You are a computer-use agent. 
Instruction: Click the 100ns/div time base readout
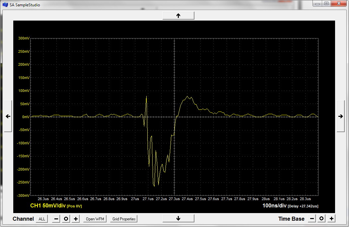coord(274,205)
